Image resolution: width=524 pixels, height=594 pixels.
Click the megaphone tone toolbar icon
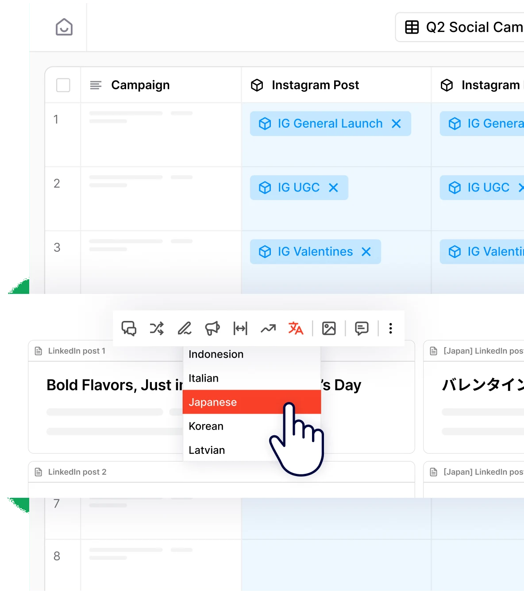(x=212, y=328)
